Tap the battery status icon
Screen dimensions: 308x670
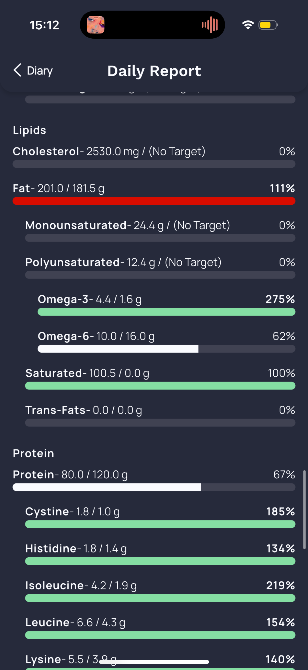click(x=268, y=25)
